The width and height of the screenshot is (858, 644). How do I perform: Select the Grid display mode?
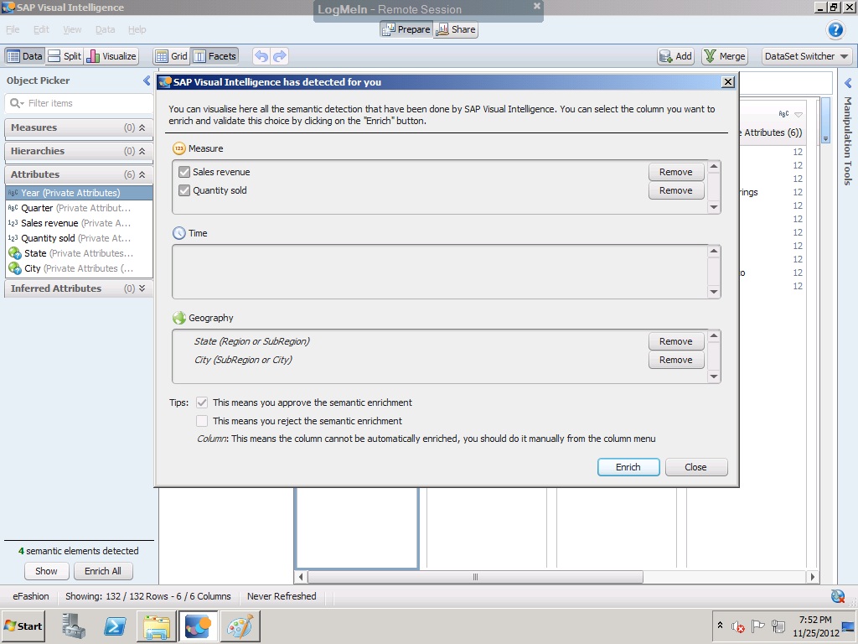point(171,56)
